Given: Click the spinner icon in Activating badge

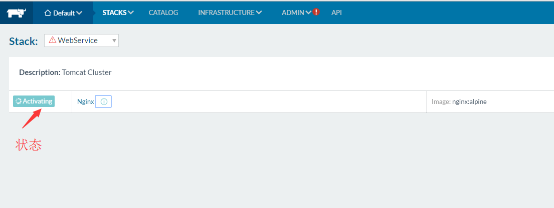Looking at the screenshot, I should [19, 101].
